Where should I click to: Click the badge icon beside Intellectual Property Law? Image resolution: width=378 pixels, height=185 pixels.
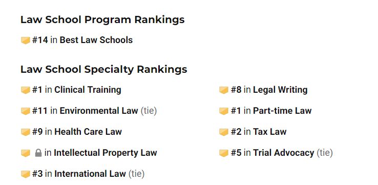pos(25,153)
